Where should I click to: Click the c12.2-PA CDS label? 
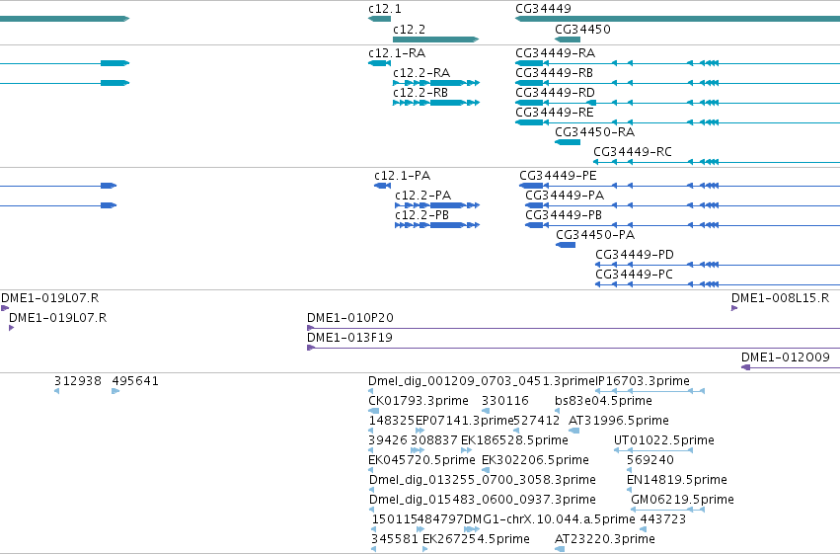coord(423,197)
